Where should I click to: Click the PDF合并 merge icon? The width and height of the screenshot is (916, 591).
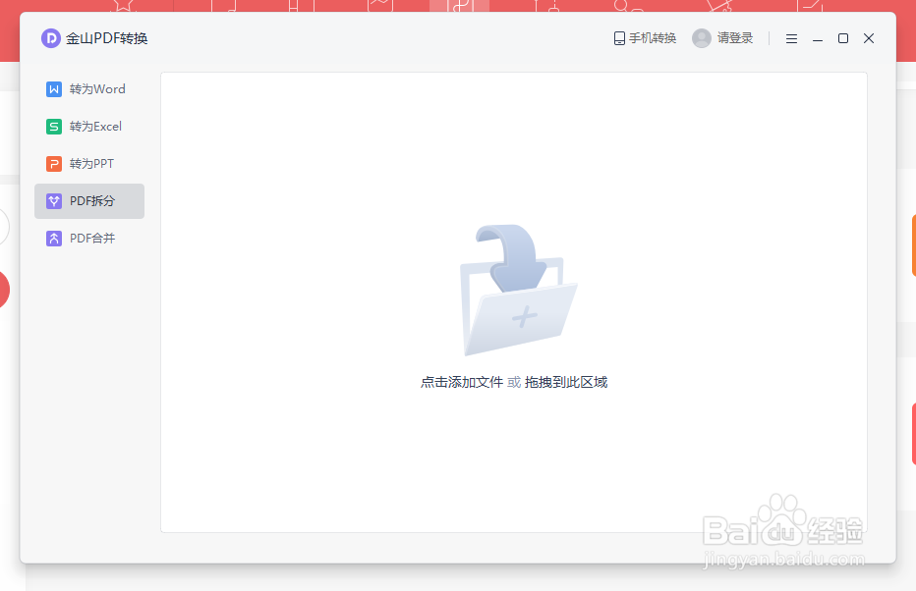point(53,238)
